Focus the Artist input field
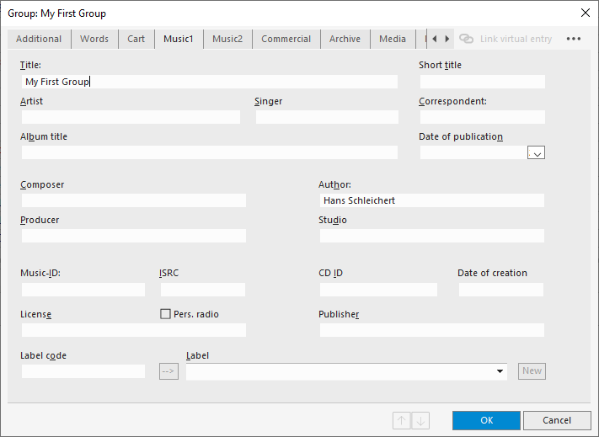Screen dimensions: 599x437 tap(131, 117)
